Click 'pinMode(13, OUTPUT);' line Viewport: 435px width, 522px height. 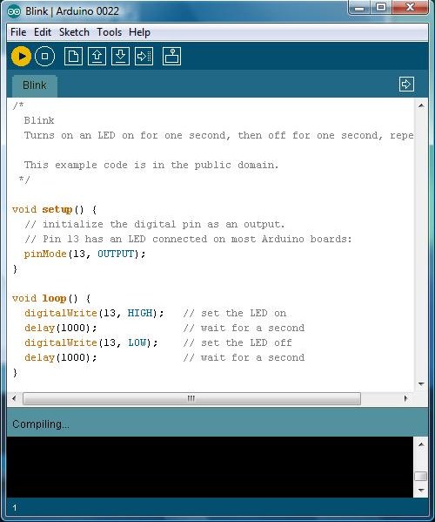(84, 254)
